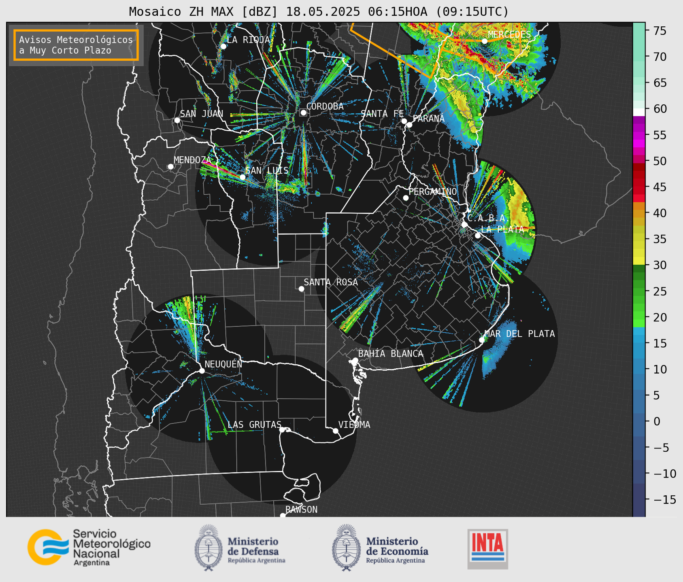This screenshot has width=683, height=582.
Task: Click the 60 dBZ white band on color scale
Action: (639, 111)
